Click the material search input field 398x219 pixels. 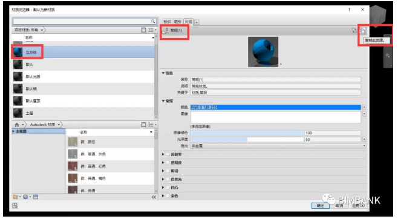point(82,21)
